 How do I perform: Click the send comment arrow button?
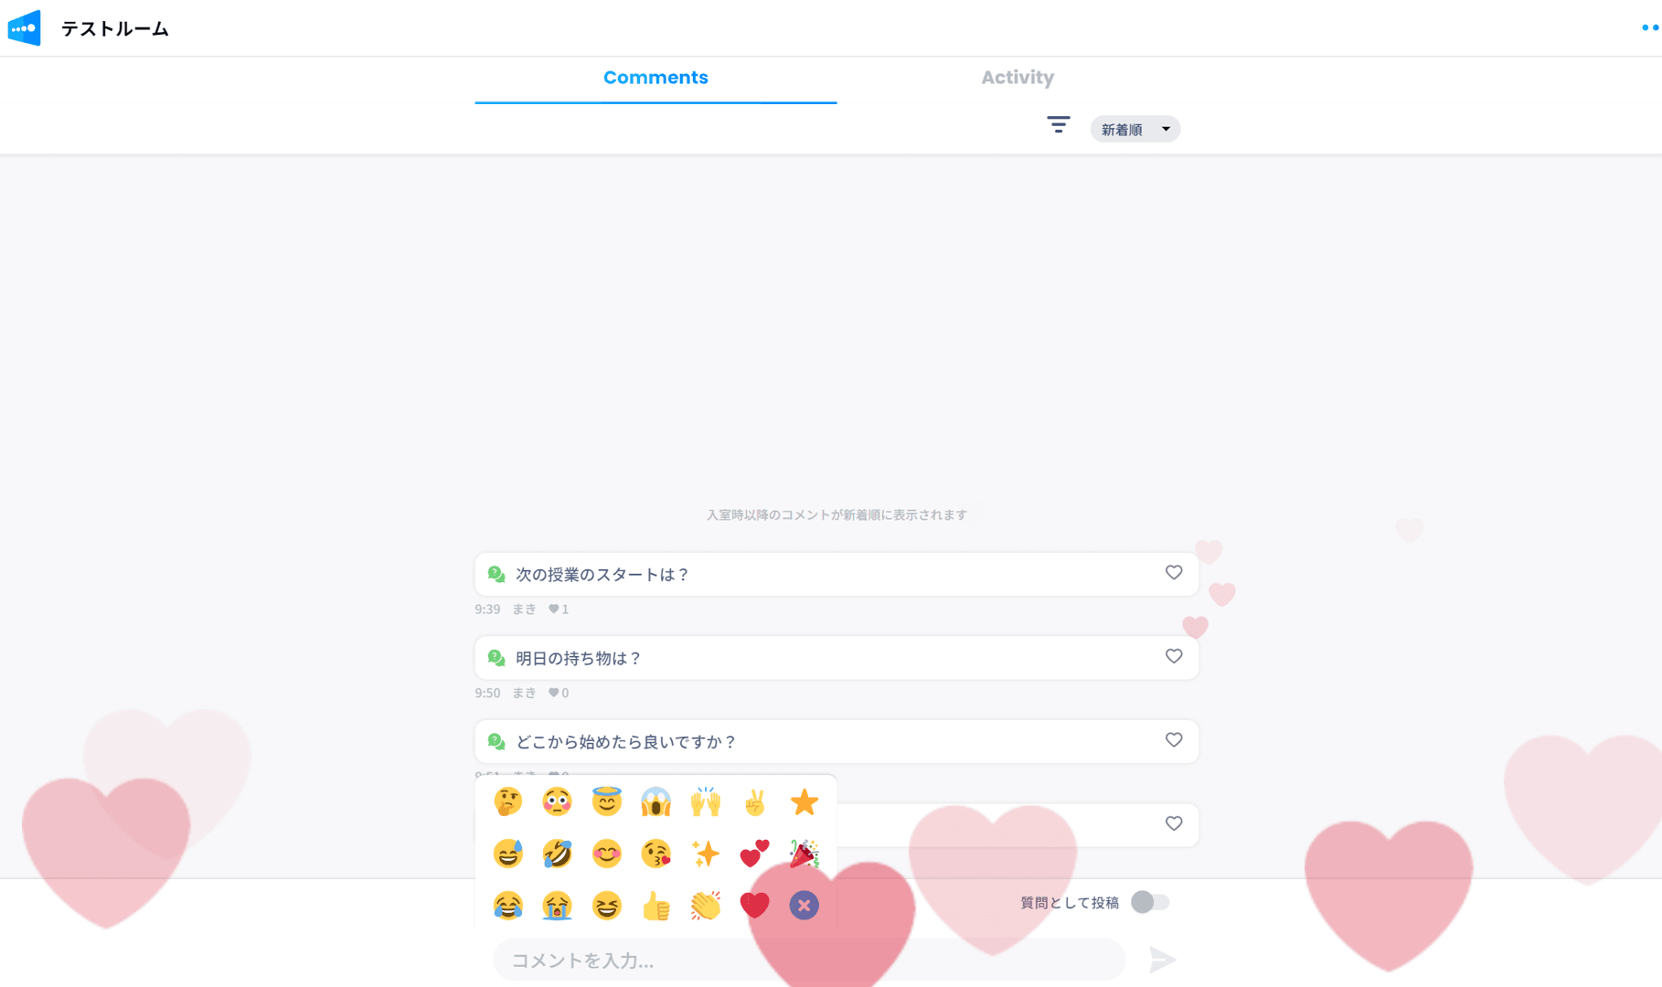pos(1162,960)
